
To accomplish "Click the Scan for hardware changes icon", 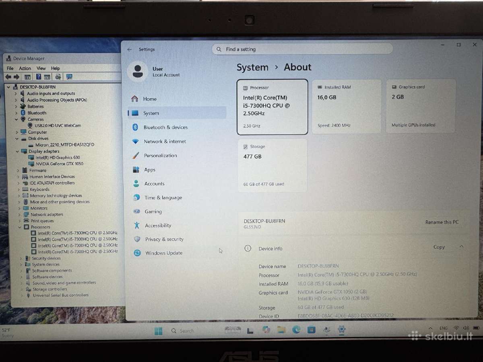I will click(58, 77).
